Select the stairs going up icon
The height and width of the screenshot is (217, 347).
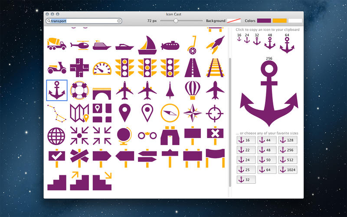tap(79, 181)
